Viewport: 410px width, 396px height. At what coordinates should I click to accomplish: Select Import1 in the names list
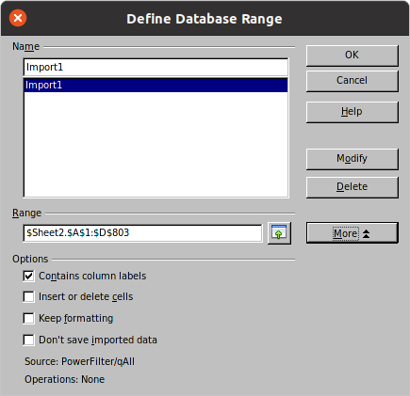pyautogui.click(x=156, y=85)
